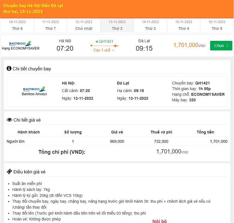Click the eye icon beside Chi tiết giá vé
Viewport: 234px width, 223px height.
[9, 120]
